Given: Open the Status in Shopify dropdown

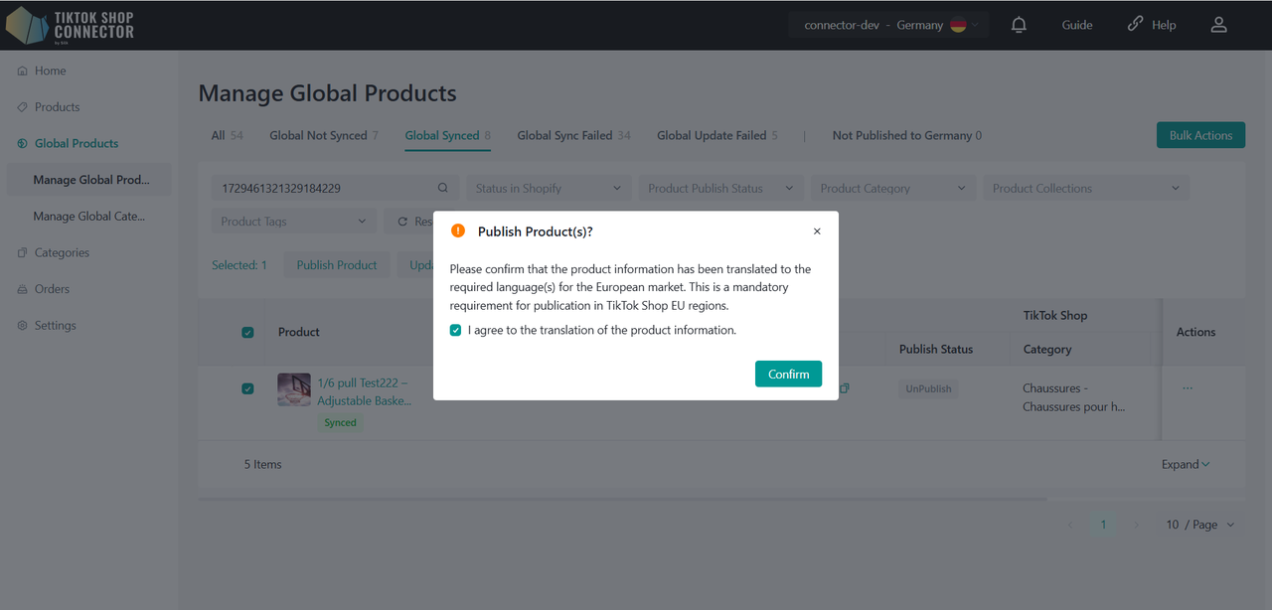Looking at the screenshot, I should (548, 189).
